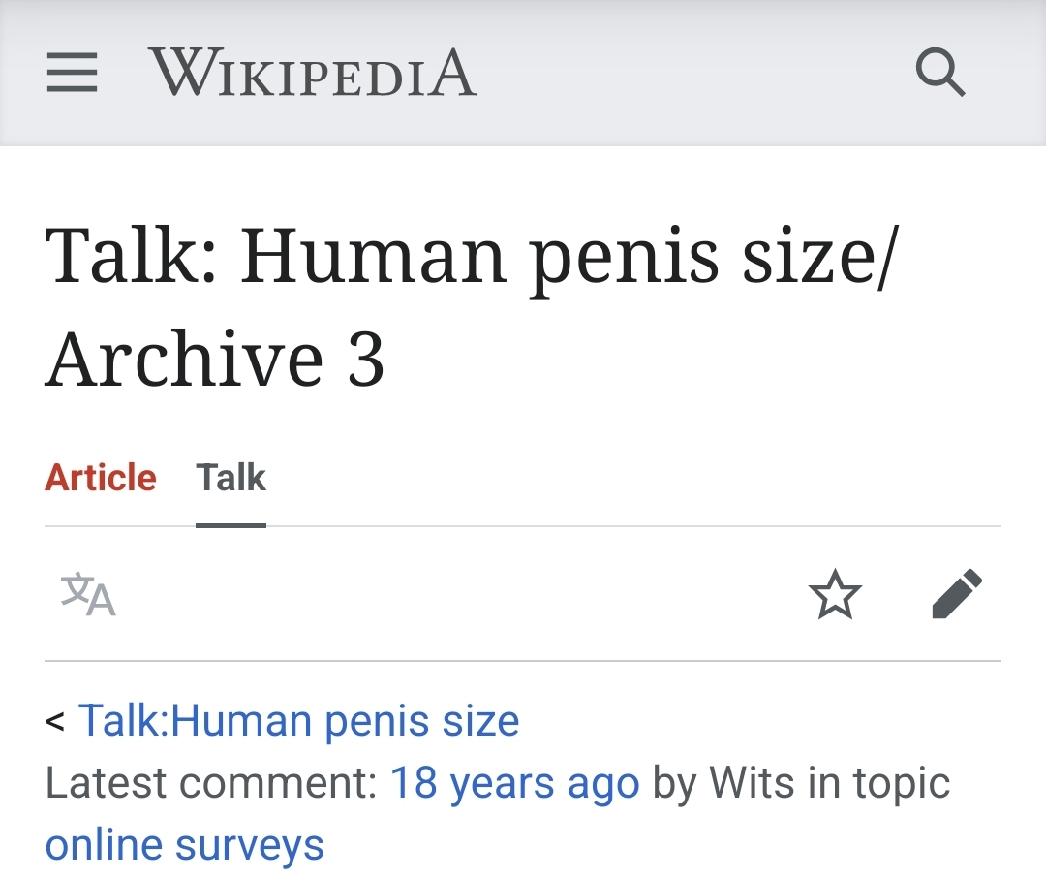This screenshot has height=880, width=1046.
Task: Select the Talk tab
Action: click(x=231, y=478)
